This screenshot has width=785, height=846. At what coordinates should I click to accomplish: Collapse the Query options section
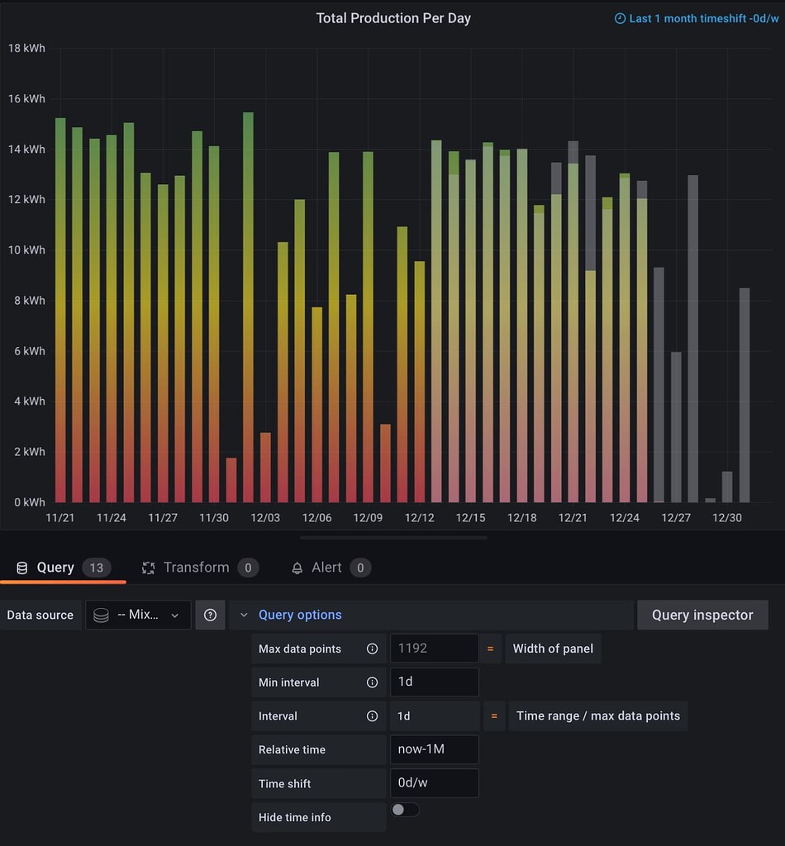coord(244,615)
